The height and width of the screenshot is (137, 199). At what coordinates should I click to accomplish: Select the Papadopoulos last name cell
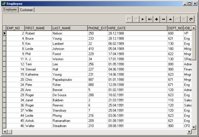click(69, 79)
